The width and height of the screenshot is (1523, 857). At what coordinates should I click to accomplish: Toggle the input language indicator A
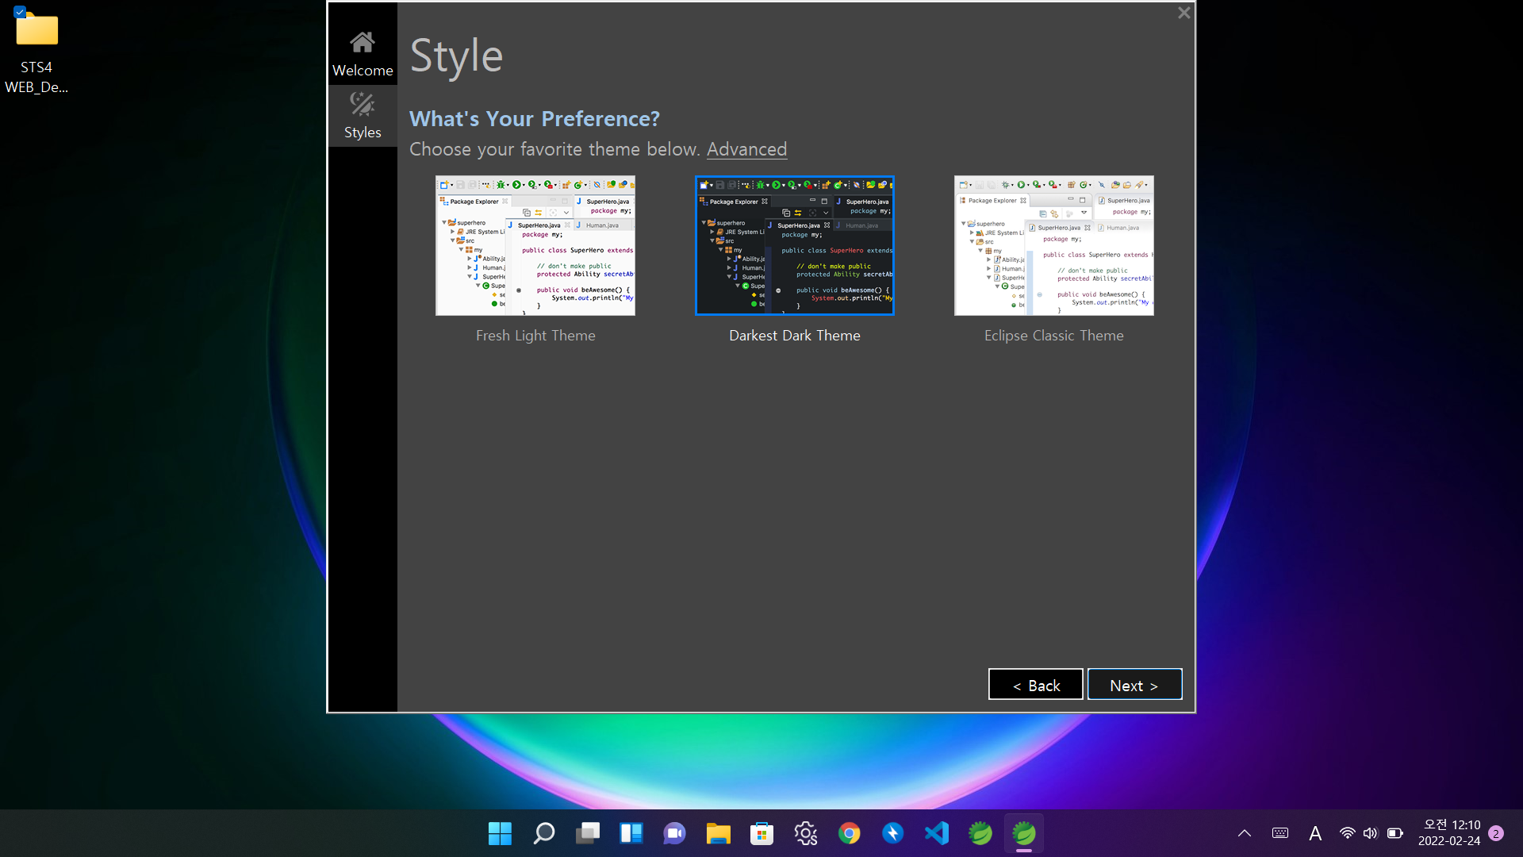point(1315,833)
